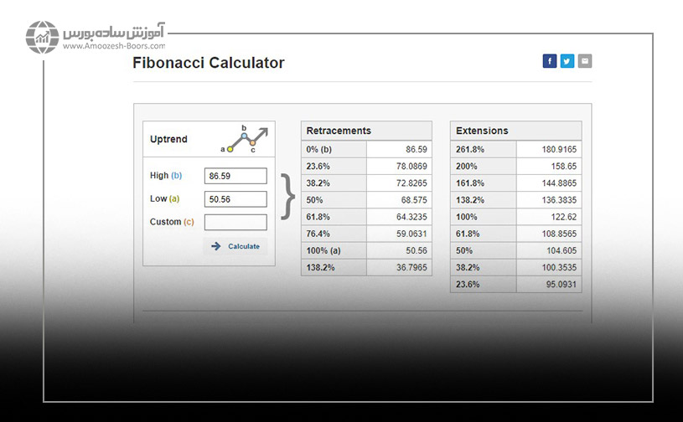Click the Extensions table header
Screen dimensions: 683x422
coord(516,131)
